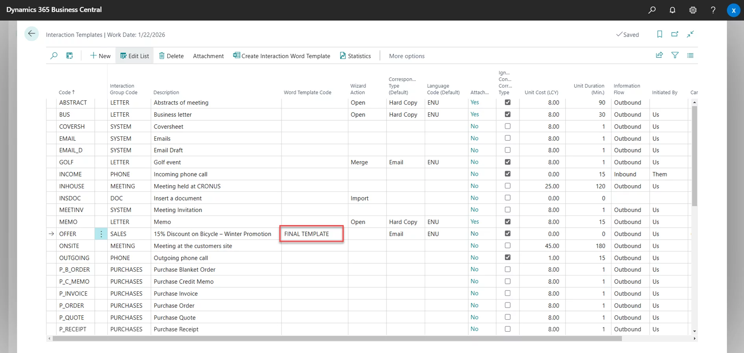The width and height of the screenshot is (744, 353).
Task: Click the share icon in the toolbar
Action: [x=659, y=55]
